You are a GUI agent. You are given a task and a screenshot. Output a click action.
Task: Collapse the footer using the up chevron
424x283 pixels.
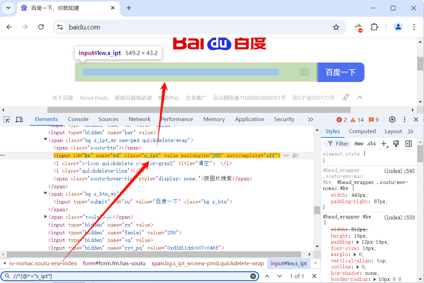(x=359, y=98)
